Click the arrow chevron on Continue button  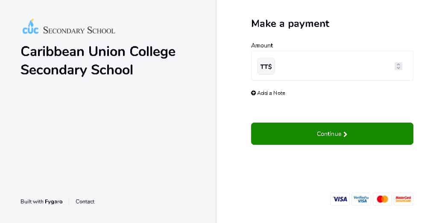[x=345, y=134]
